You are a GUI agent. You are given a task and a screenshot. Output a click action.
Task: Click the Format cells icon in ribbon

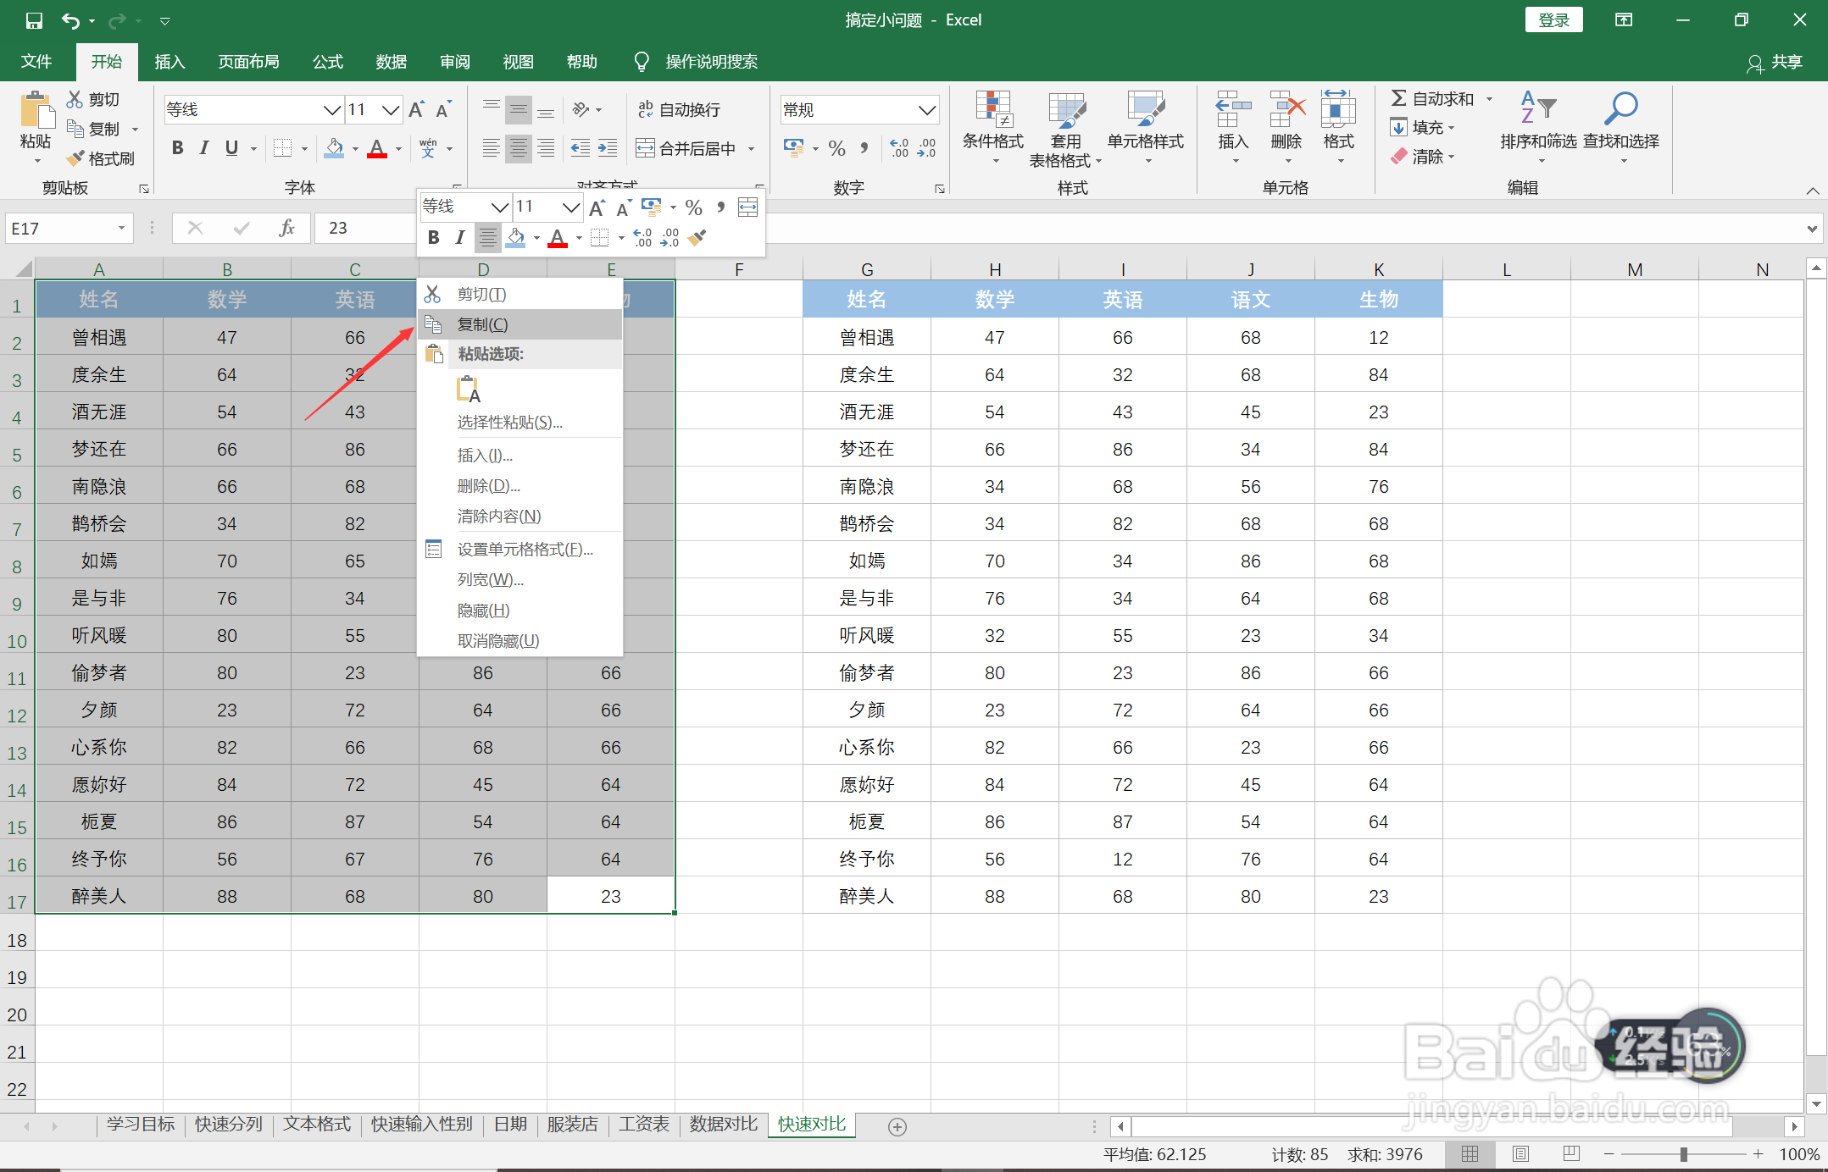pos(1339,109)
